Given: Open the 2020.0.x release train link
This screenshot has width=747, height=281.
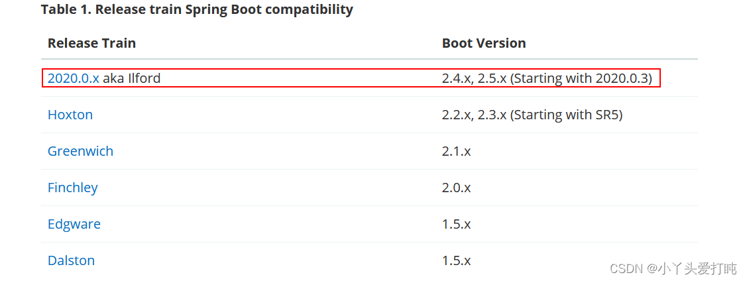Looking at the screenshot, I should tap(73, 78).
